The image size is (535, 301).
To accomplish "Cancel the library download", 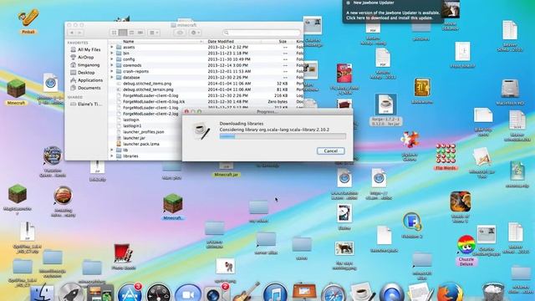I will click(x=331, y=150).
